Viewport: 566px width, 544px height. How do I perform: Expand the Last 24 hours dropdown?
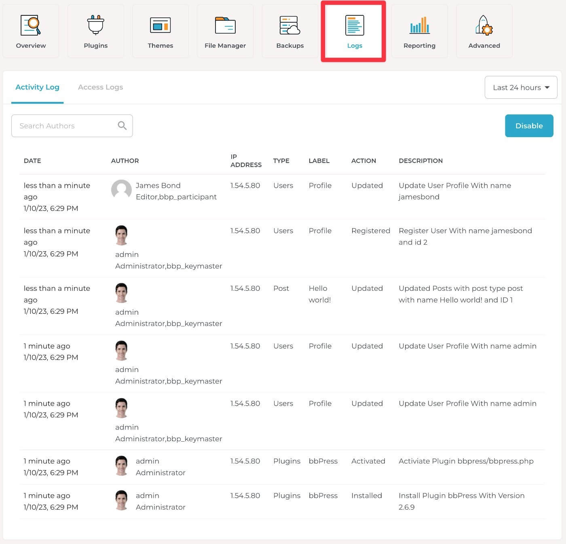(521, 87)
